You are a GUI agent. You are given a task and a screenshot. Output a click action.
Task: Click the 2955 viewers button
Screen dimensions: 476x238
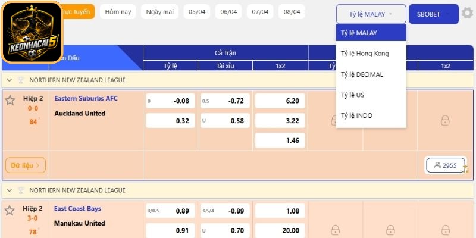pyautogui.click(x=445, y=165)
